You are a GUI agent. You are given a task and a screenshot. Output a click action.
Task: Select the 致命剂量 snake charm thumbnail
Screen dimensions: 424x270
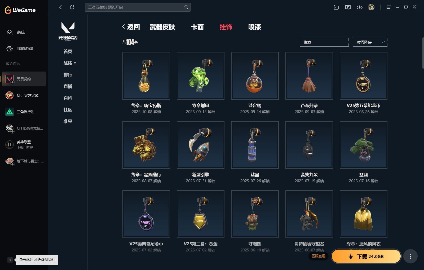[x=201, y=76]
